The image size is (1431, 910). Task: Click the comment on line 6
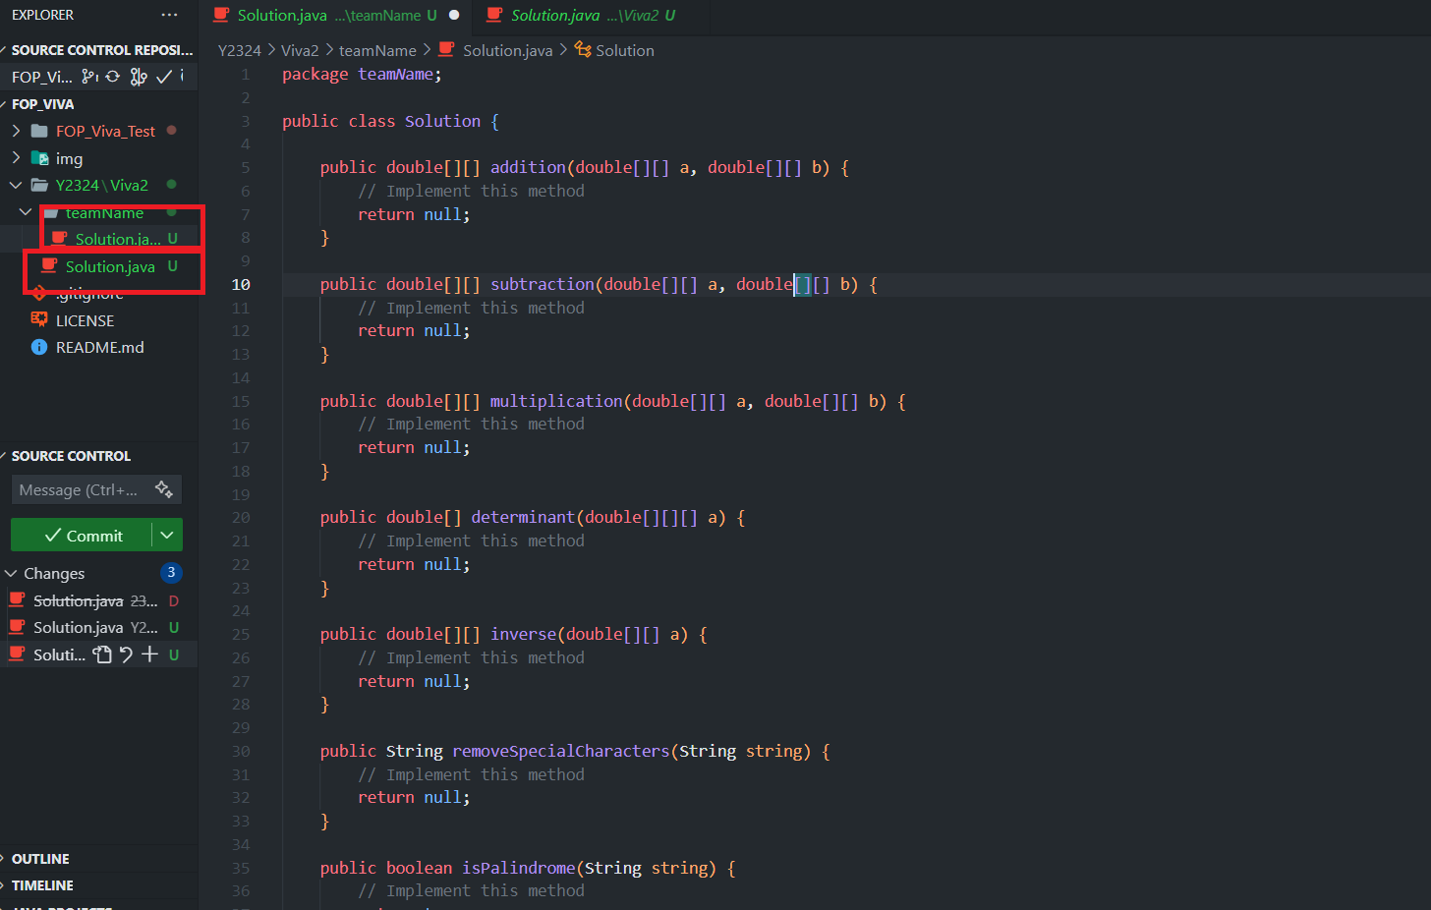(x=471, y=191)
